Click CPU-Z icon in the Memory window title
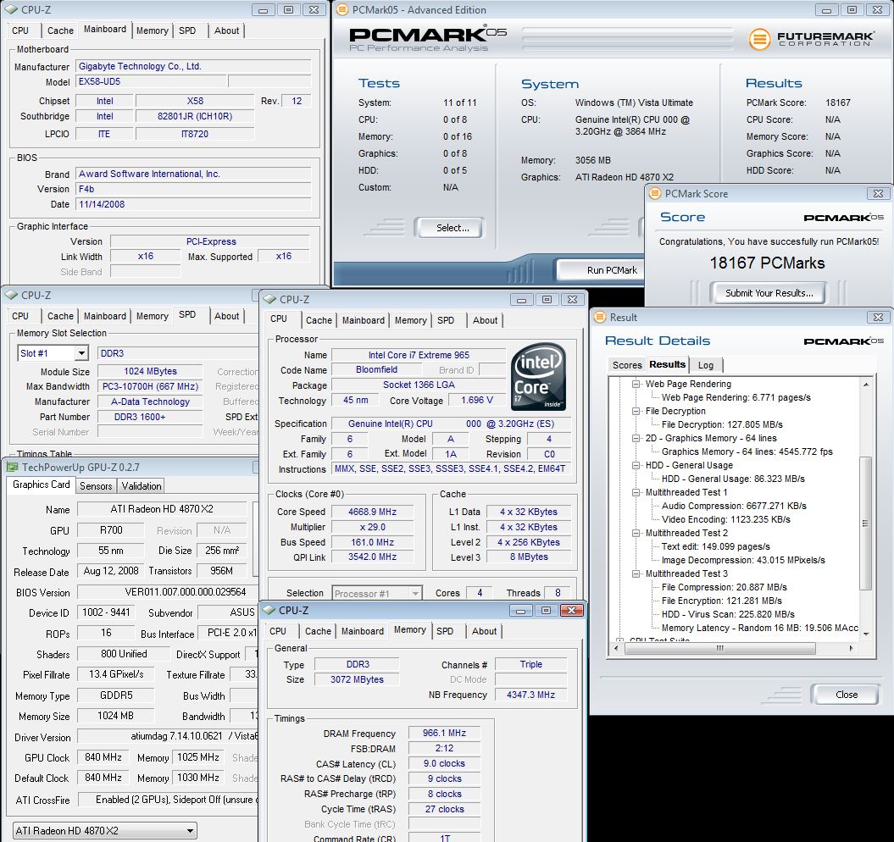 (x=269, y=611)
